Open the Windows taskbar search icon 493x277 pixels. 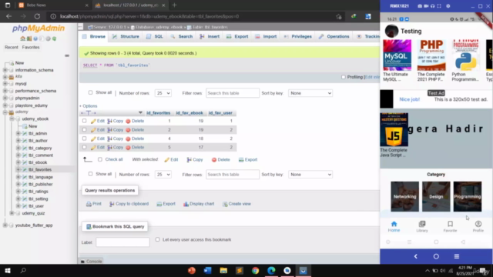(23, 270)
